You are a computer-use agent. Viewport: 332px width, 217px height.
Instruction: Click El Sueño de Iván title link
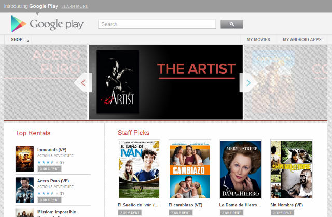tap(138, 205)
